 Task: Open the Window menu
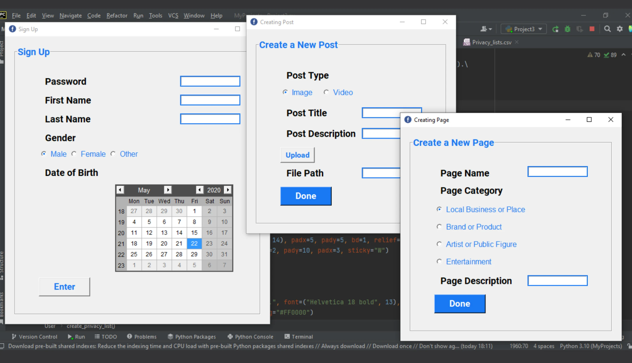pos(194,15)
